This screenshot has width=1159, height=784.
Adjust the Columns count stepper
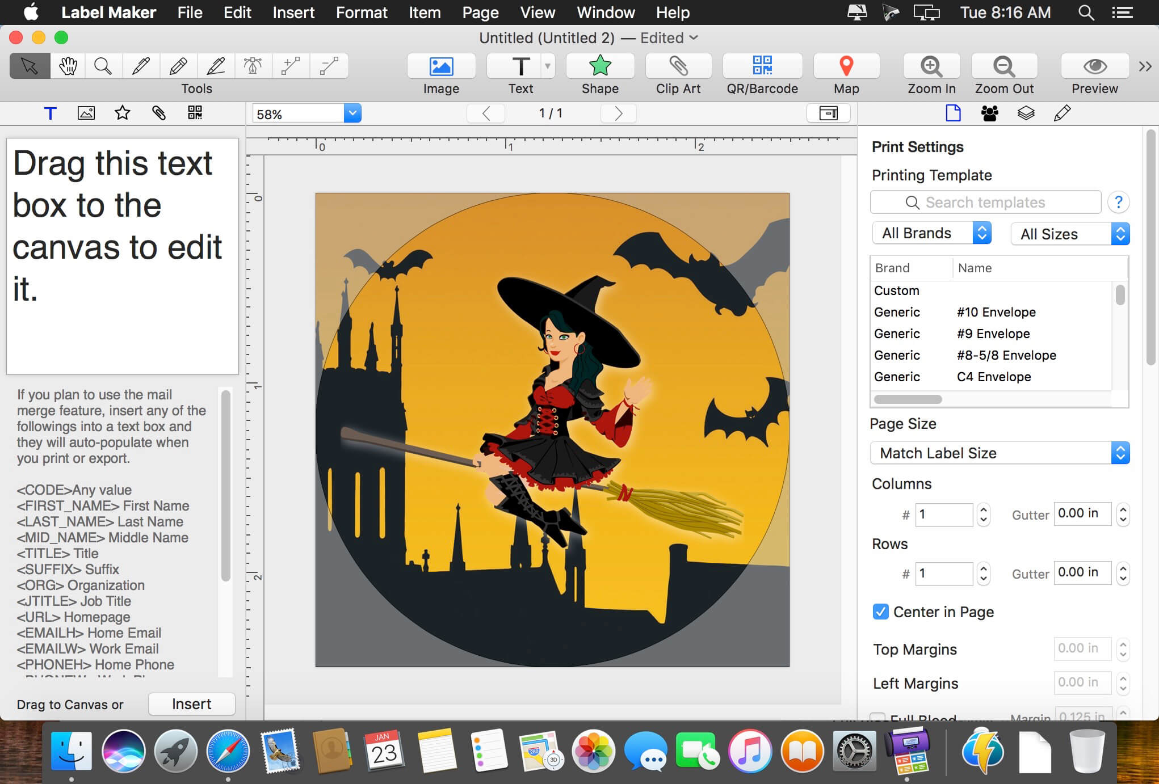984,515
